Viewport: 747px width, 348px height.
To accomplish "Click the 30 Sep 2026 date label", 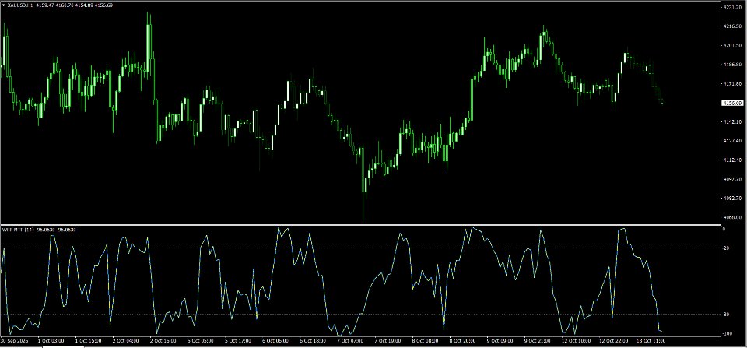I will click(13, 341).
